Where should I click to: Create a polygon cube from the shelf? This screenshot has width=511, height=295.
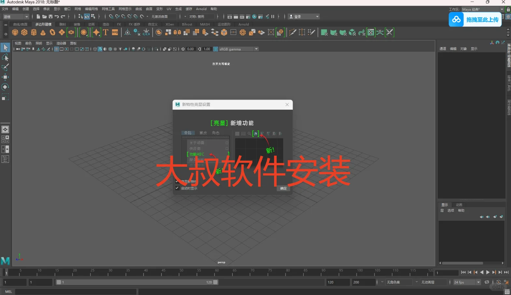[24, 32]
